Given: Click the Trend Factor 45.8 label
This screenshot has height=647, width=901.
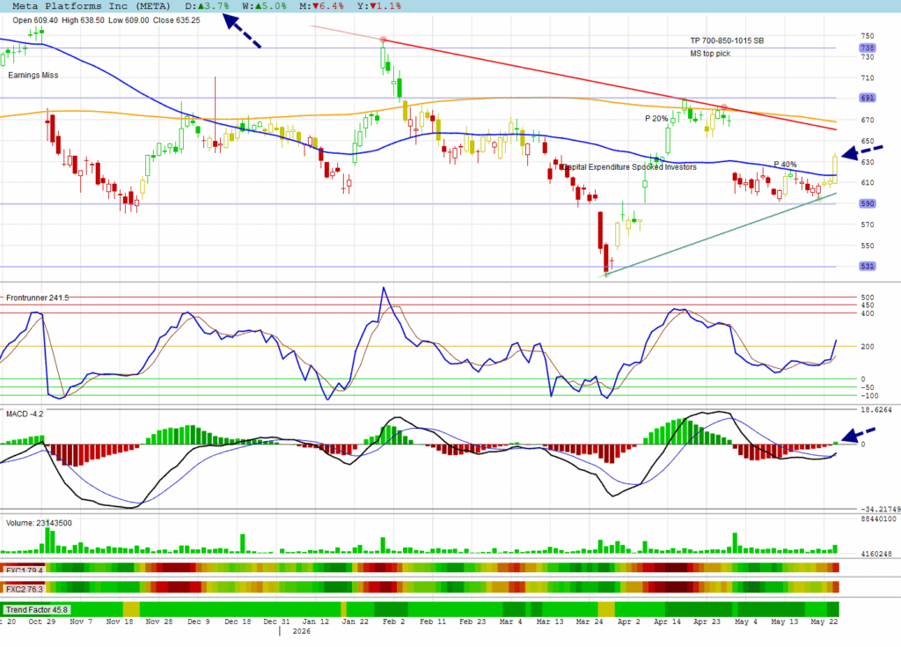Looking at the screenshot, I should 37,610.
